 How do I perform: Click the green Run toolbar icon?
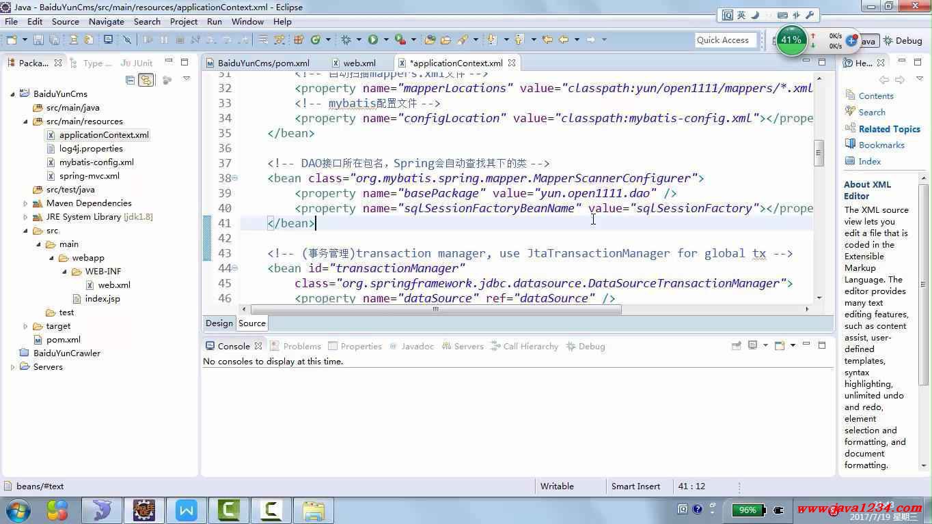pos(373,40)
